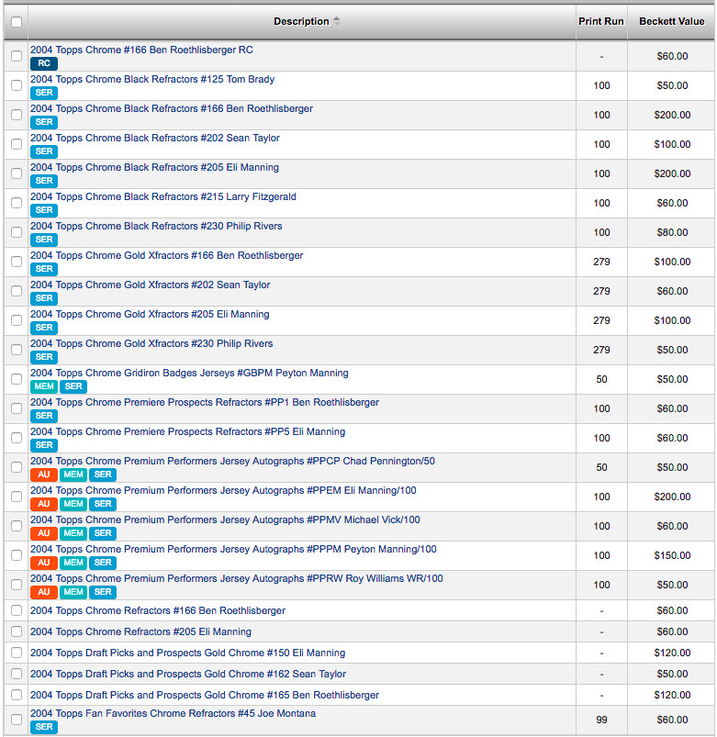The height and width of the screenshot is (737, 717).
Task: Click SER badge under Premiere Prospects #PP1 Roethlisberger
Action: pos(44,416)
